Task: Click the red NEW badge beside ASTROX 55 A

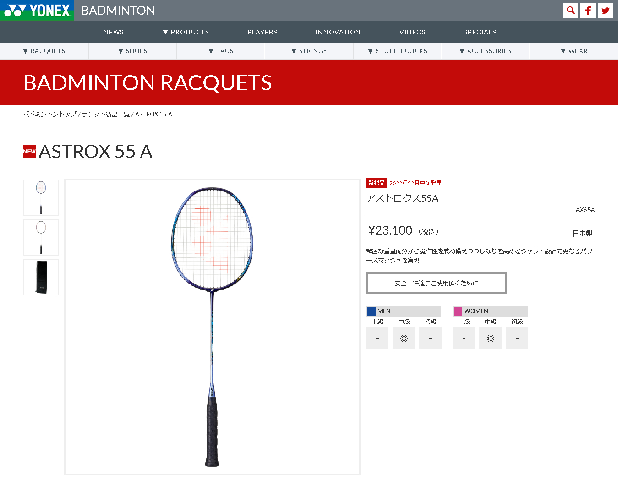Action: point(29,152)
